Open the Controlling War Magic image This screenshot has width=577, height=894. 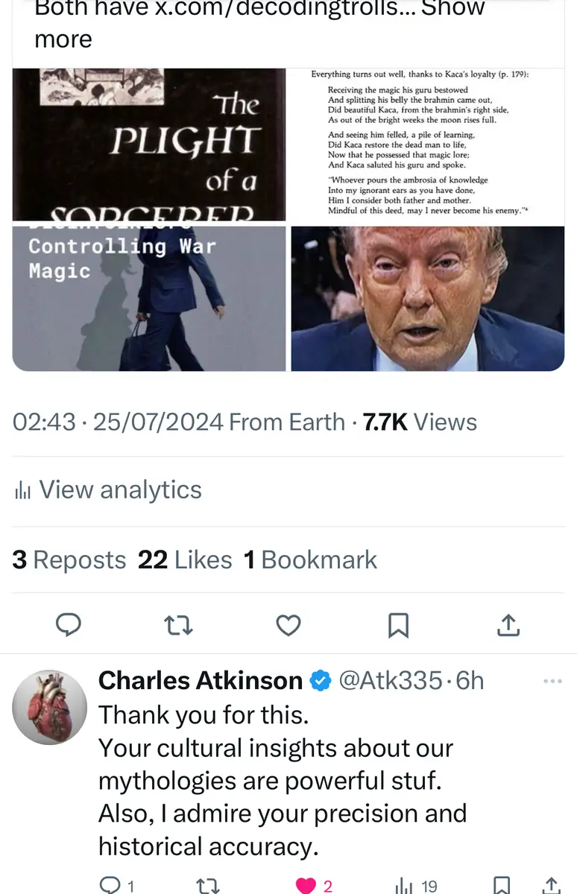point(149,299)
